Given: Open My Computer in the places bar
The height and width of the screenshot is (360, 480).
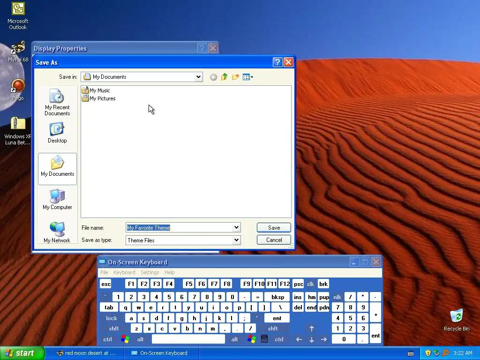Looking at the screenshot, I should click(57, 199).
